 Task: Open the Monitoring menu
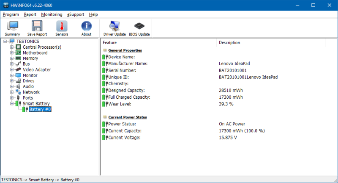[52, 14]
